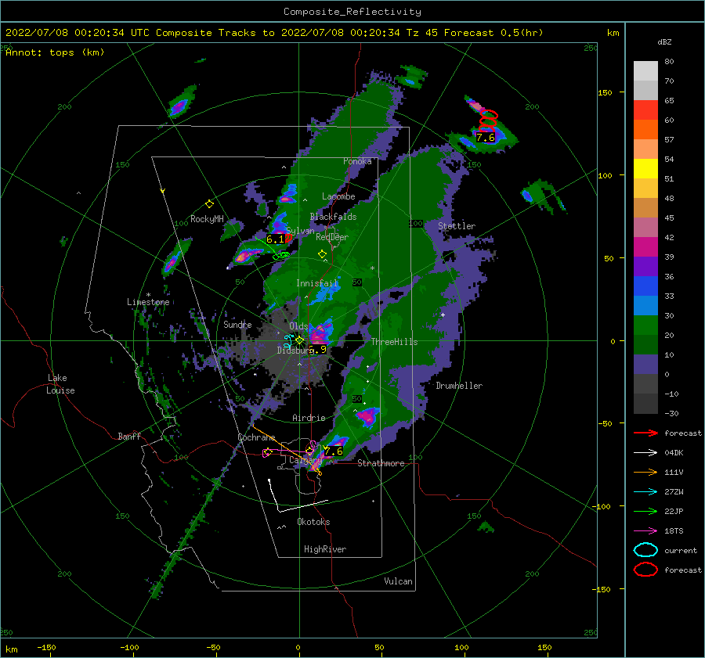Click the Okotoks map label

(313, 521)
